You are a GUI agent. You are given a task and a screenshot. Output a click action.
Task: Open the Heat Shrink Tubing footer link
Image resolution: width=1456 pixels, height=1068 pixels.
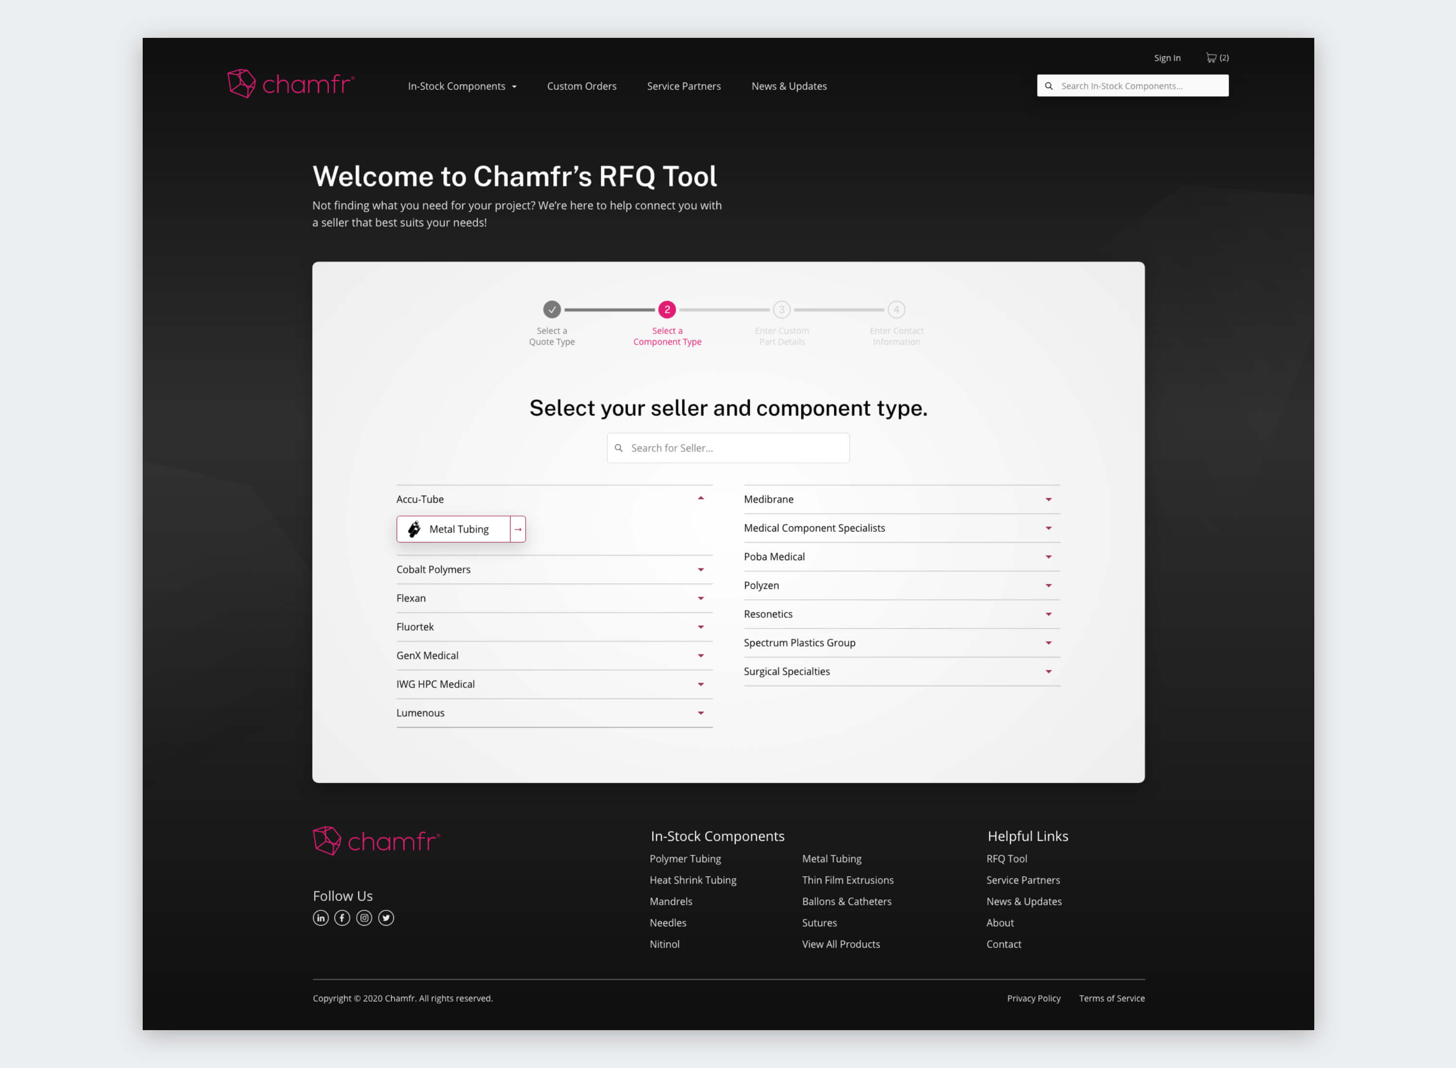(x=693, y=880)
